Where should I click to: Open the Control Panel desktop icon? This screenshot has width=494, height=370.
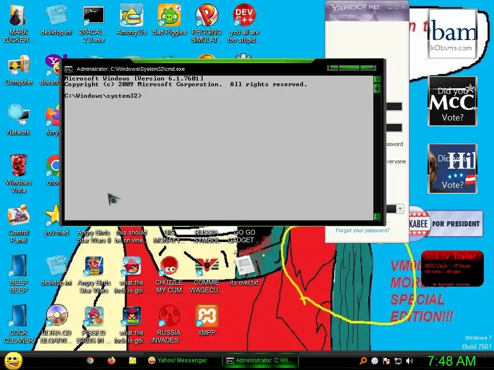(x=19, y=224)
